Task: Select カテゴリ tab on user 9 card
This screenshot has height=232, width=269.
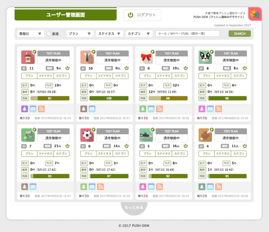Action: (x=180, y=76)
